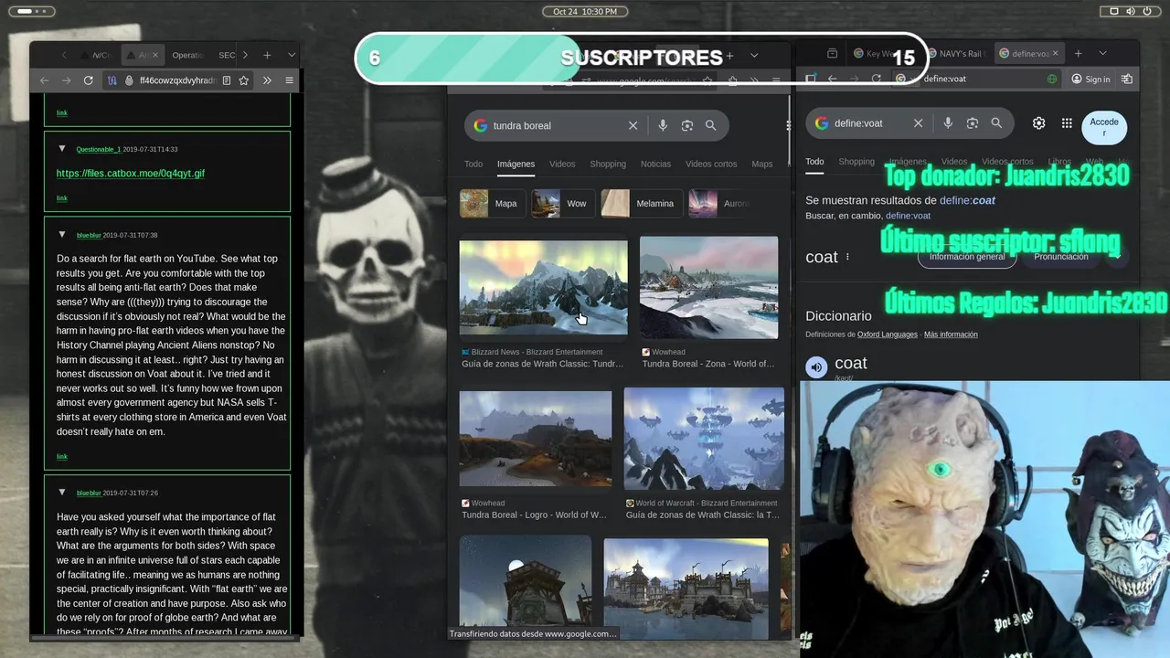Clear the 'tundra boreal' search box
1170x658 pixels.
point(633,125)
